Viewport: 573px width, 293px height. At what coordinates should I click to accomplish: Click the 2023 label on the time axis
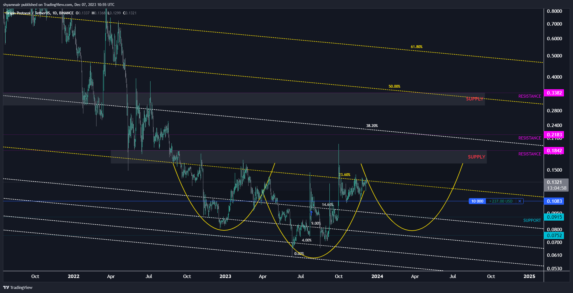tap(225, 276)
